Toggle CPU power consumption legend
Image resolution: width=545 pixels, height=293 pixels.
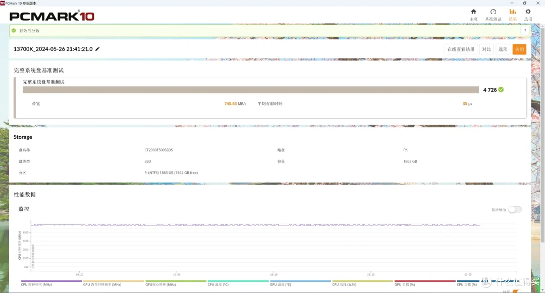[362, 283]
